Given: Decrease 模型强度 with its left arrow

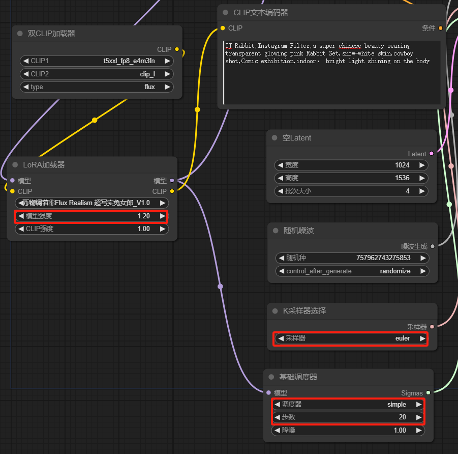Looking at the screenshot, I should pyautogui.click(x=21, y=216).
